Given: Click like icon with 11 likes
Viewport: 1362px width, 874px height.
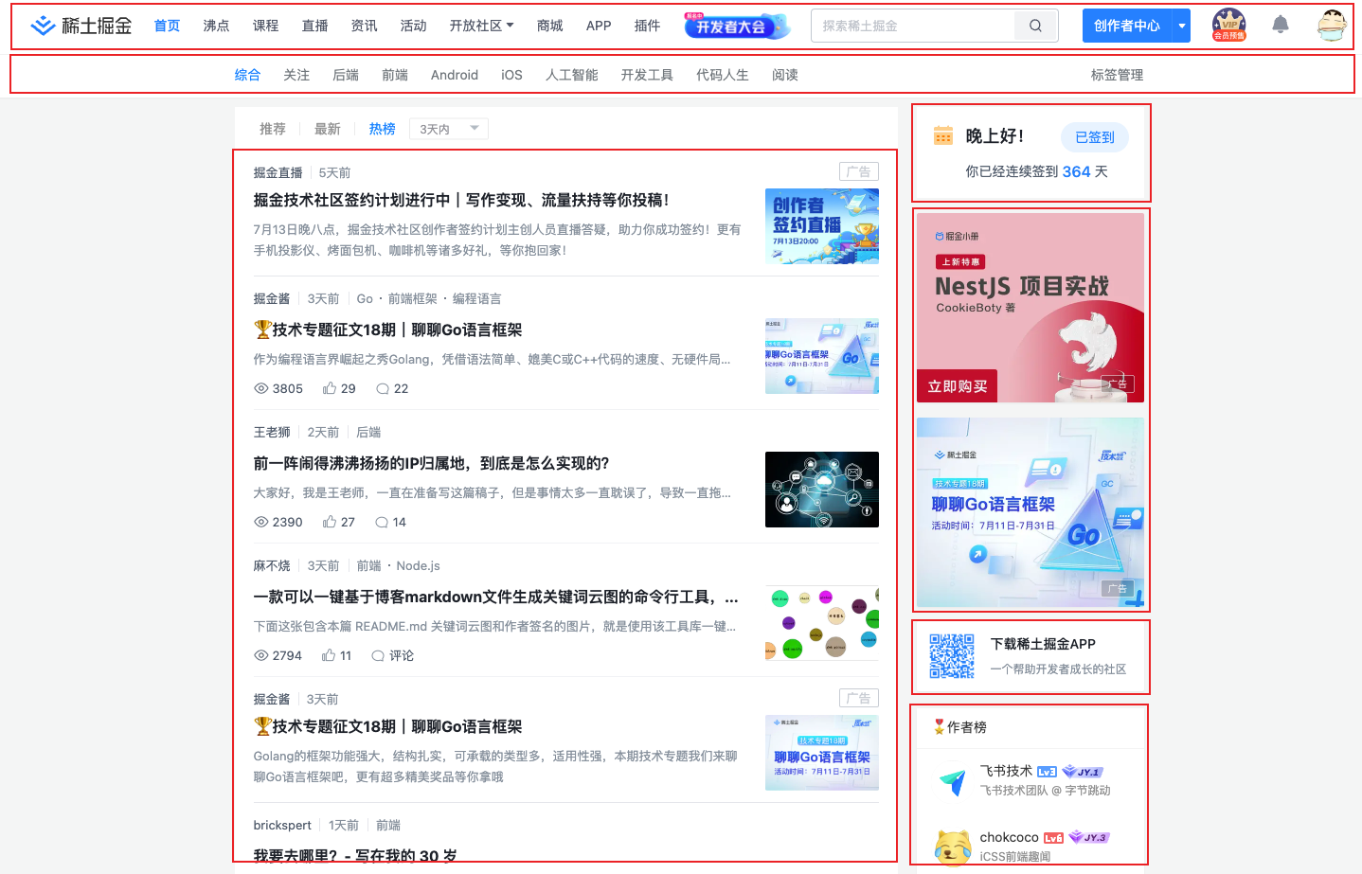Looking at the screenshot, I should pos(329,655).
